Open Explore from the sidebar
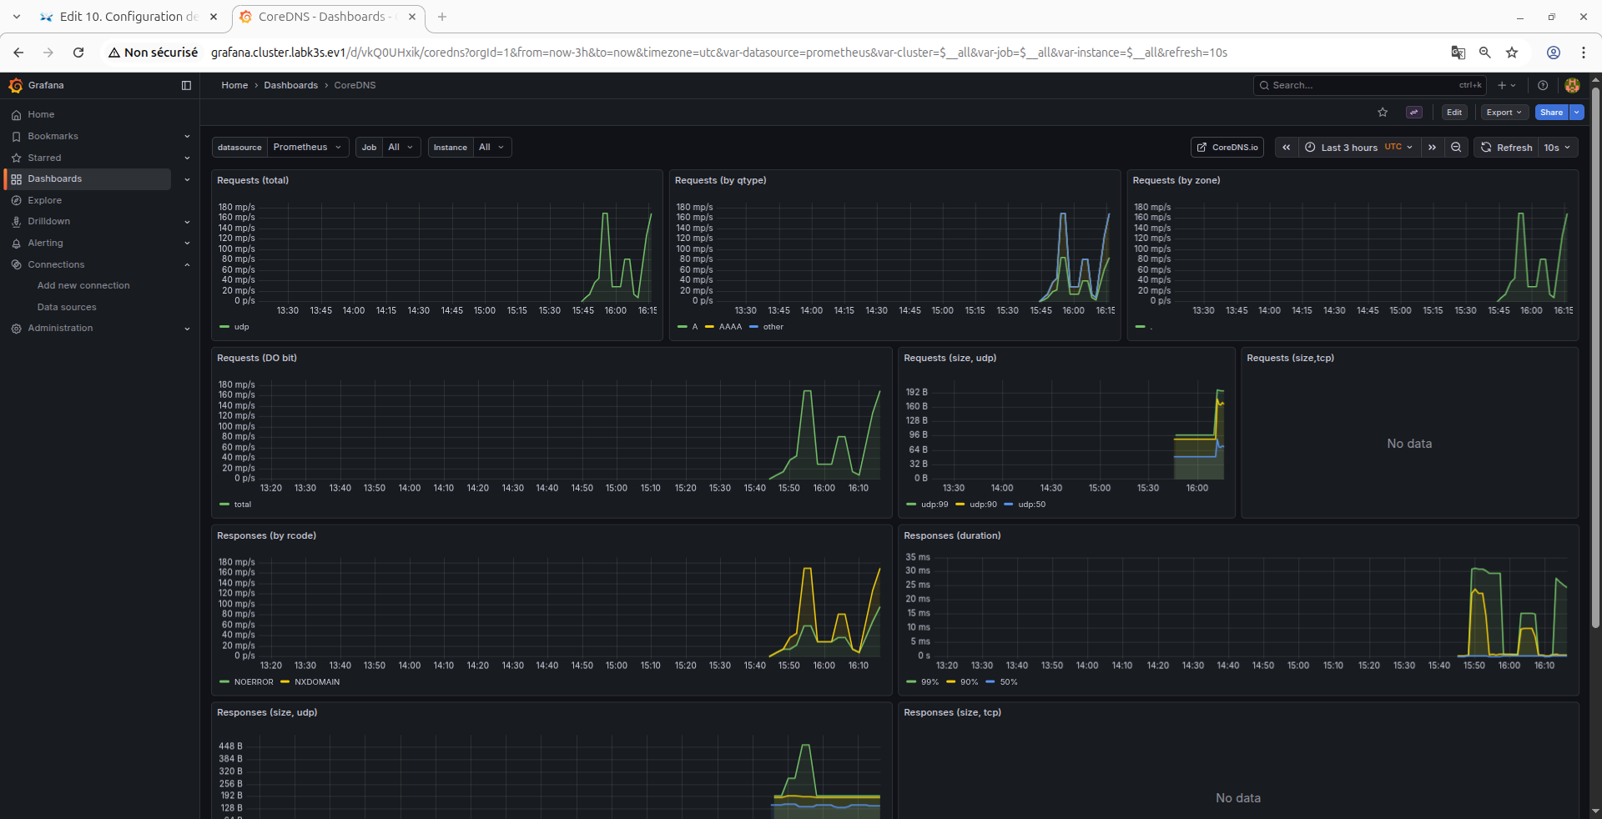1602x819 pixels. tap(45, 200)
